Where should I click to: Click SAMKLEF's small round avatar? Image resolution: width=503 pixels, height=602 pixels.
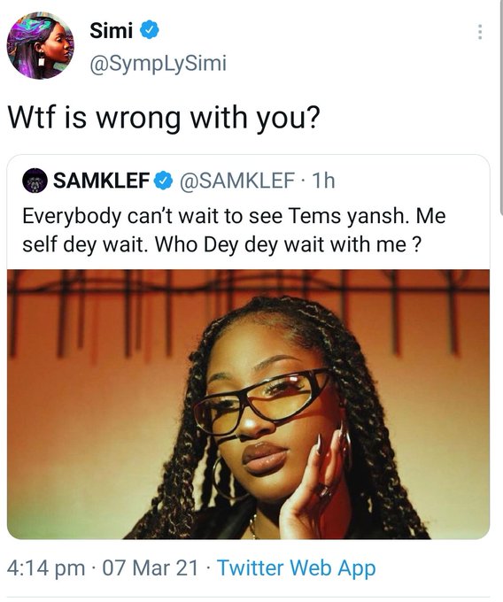(35, 181)
